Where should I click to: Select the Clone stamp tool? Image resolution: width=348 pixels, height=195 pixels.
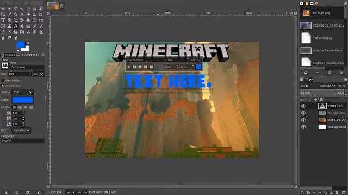[28, 32]
